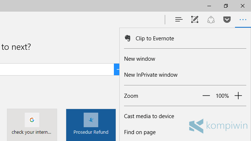Close the Edge window
Image resolution: width=251 pixels, height=141 pixels.
243,6
